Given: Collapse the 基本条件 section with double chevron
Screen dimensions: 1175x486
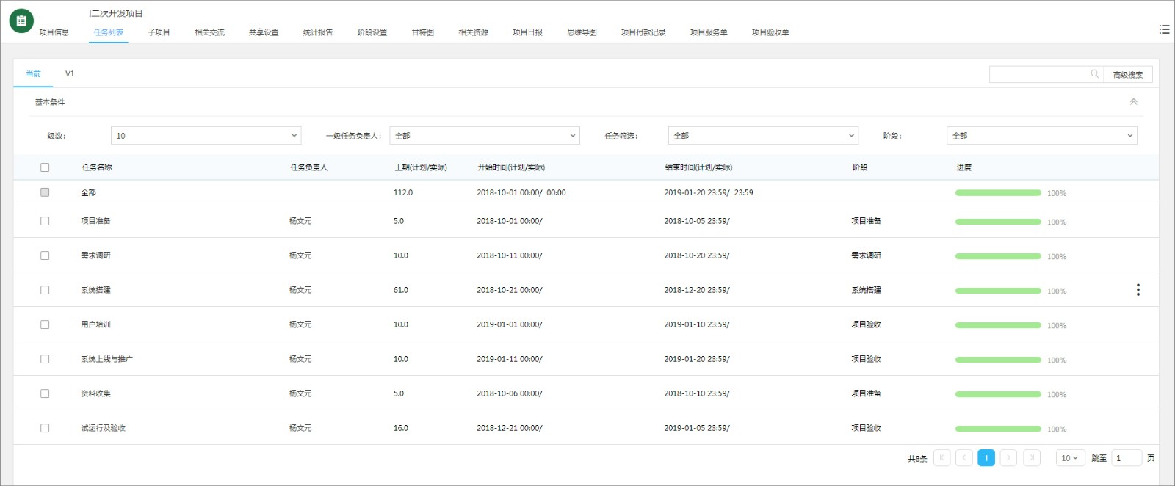Looking at the screenshot, I should click(x=1133, y=102).
